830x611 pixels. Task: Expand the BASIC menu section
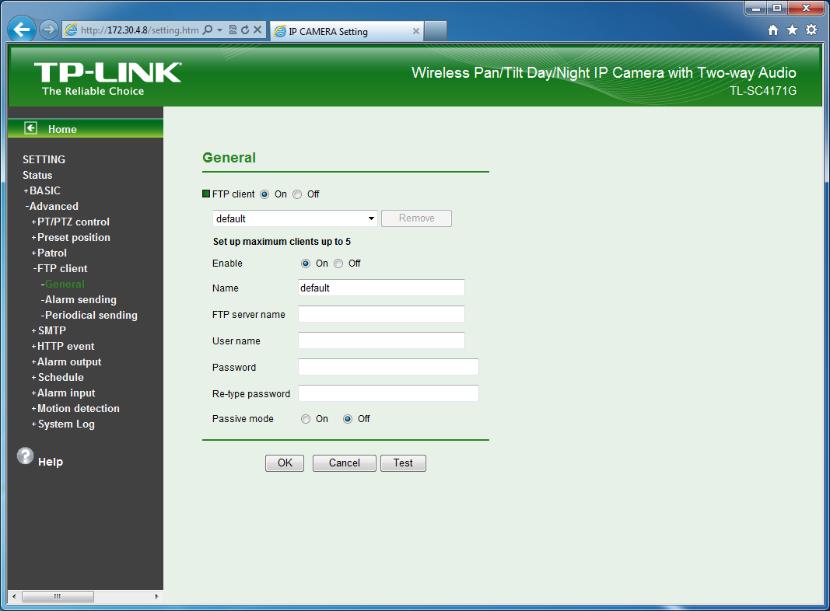tap(42, 190)
